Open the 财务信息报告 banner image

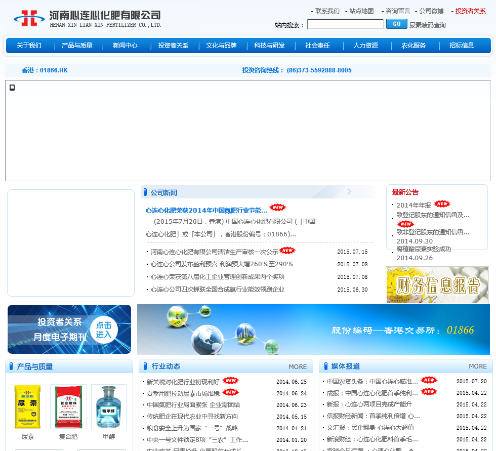437,285
